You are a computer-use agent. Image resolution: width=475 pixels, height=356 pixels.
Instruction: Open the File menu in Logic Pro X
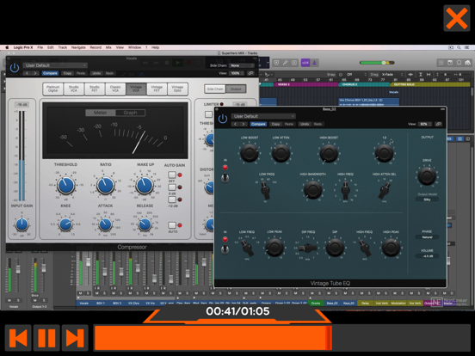40,47
